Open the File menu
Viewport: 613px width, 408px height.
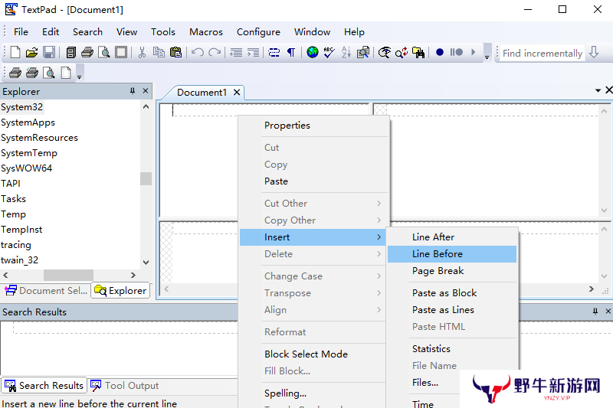click(x=21, y=32)
